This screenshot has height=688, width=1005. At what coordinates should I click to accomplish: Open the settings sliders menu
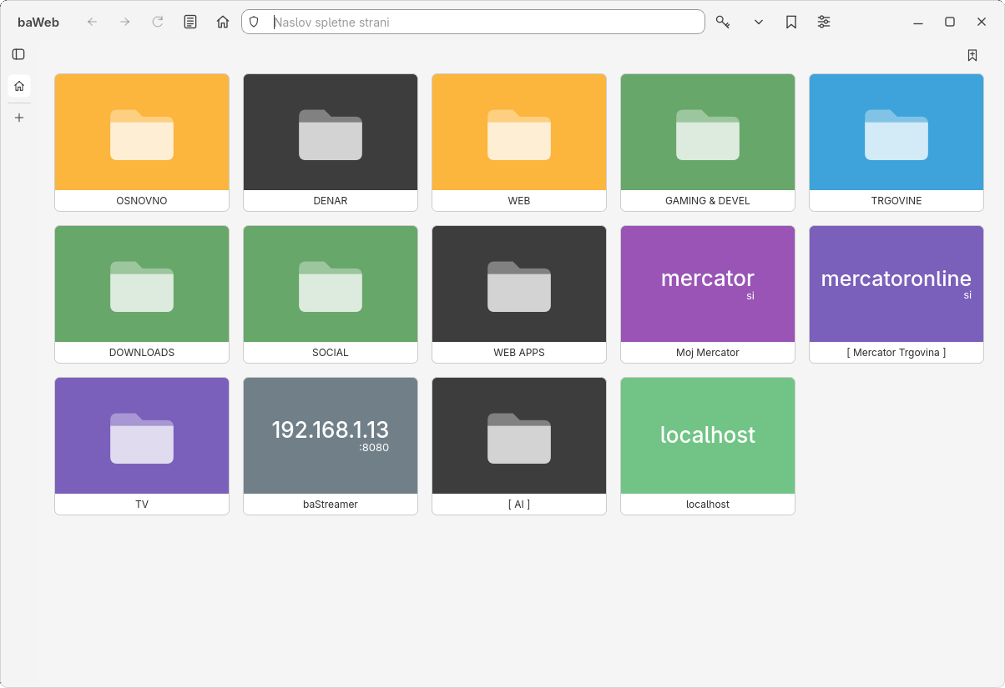[x=824, y=22]
